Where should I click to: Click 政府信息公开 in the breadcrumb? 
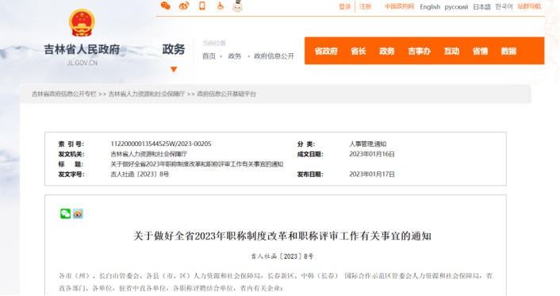(274, 56)
